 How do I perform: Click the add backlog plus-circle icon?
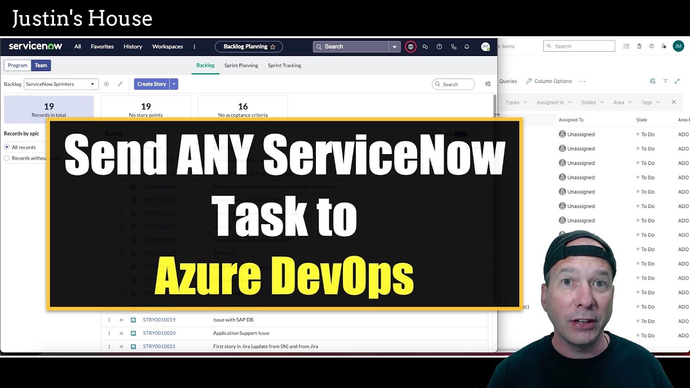(106, 84)
